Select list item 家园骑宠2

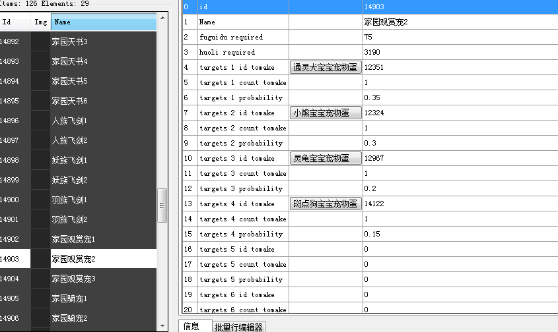coord(104,318)
